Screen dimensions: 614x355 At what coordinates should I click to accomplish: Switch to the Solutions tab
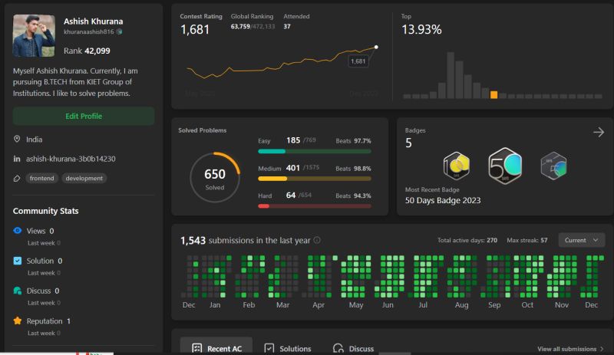tap(287, 348)
